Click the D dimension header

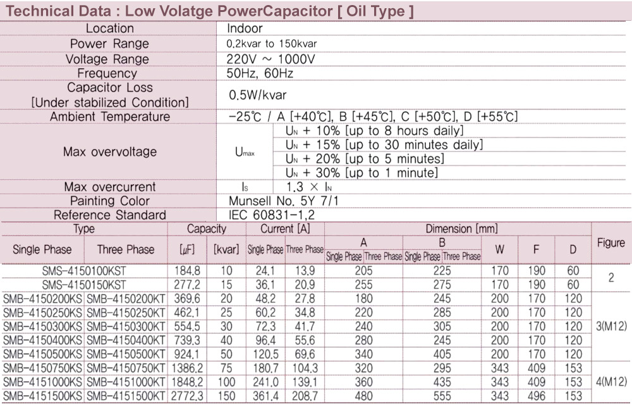pyautogui.click(x=573, y=250)
